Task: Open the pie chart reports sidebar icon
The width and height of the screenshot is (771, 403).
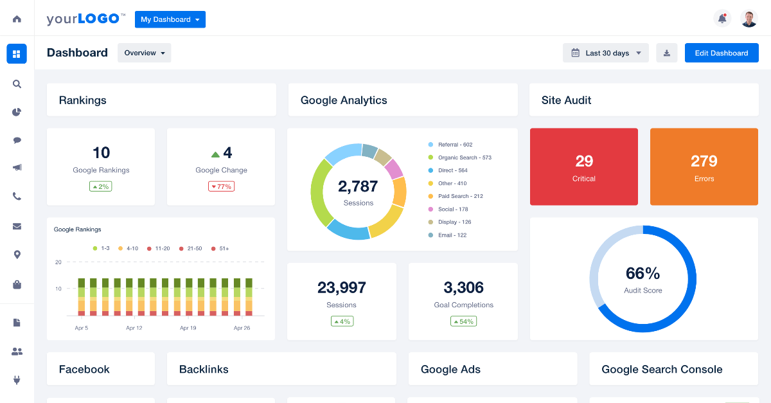Action: [17, 112]
